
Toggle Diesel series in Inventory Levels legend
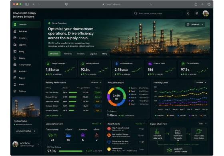point(170,116)
